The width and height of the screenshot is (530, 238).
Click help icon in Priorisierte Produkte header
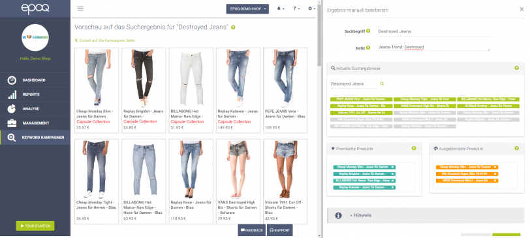pyautogui.click(x=414, y=148)
